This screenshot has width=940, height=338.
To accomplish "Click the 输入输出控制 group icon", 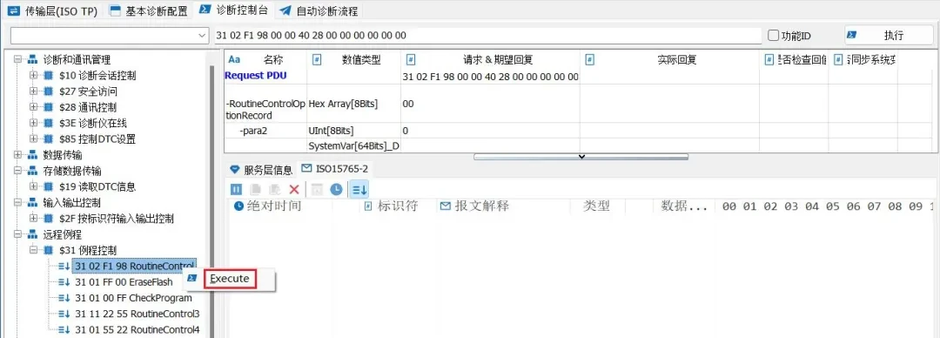I will pos(32,202).
